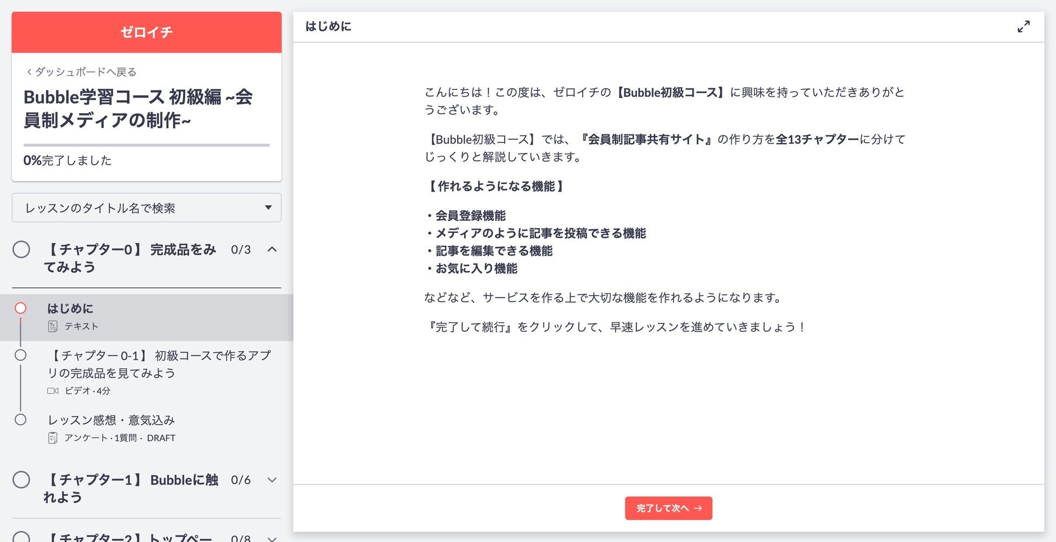The image size is (1056, 542).
Task: Toggle the Chapter 0 completion circle
Action: click(22, 250)
